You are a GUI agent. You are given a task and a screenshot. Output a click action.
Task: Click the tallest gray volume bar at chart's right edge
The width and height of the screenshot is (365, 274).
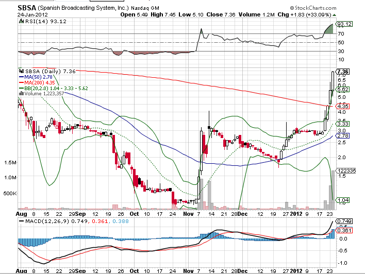[333, 190]
